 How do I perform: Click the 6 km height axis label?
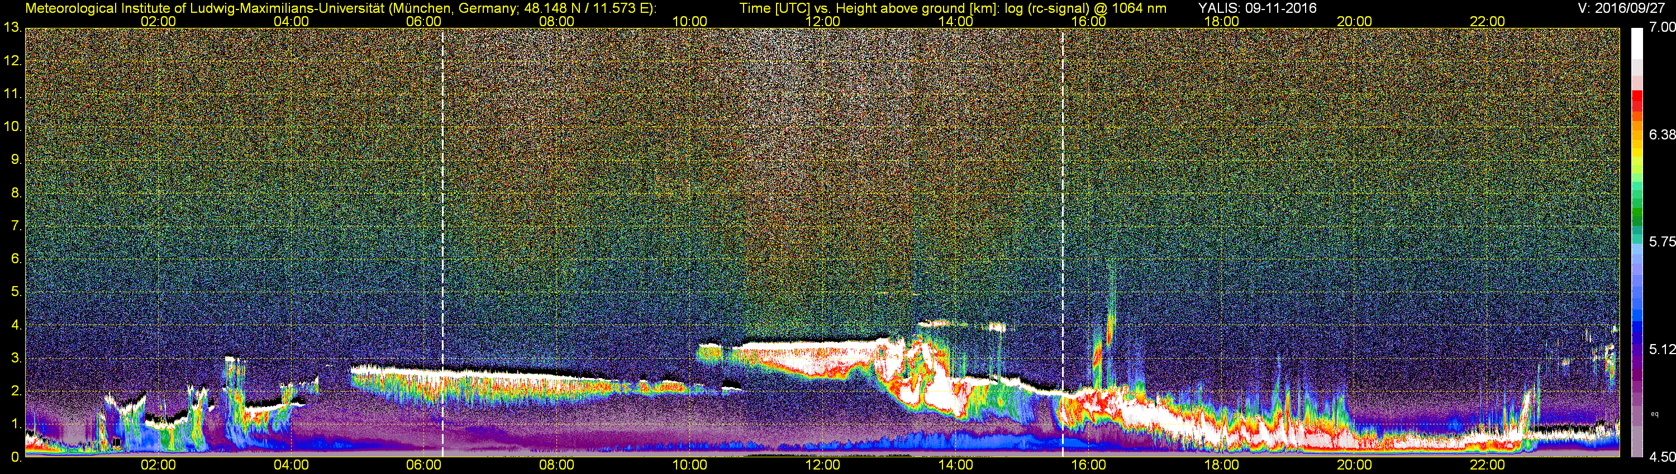(x=16, y=258)
